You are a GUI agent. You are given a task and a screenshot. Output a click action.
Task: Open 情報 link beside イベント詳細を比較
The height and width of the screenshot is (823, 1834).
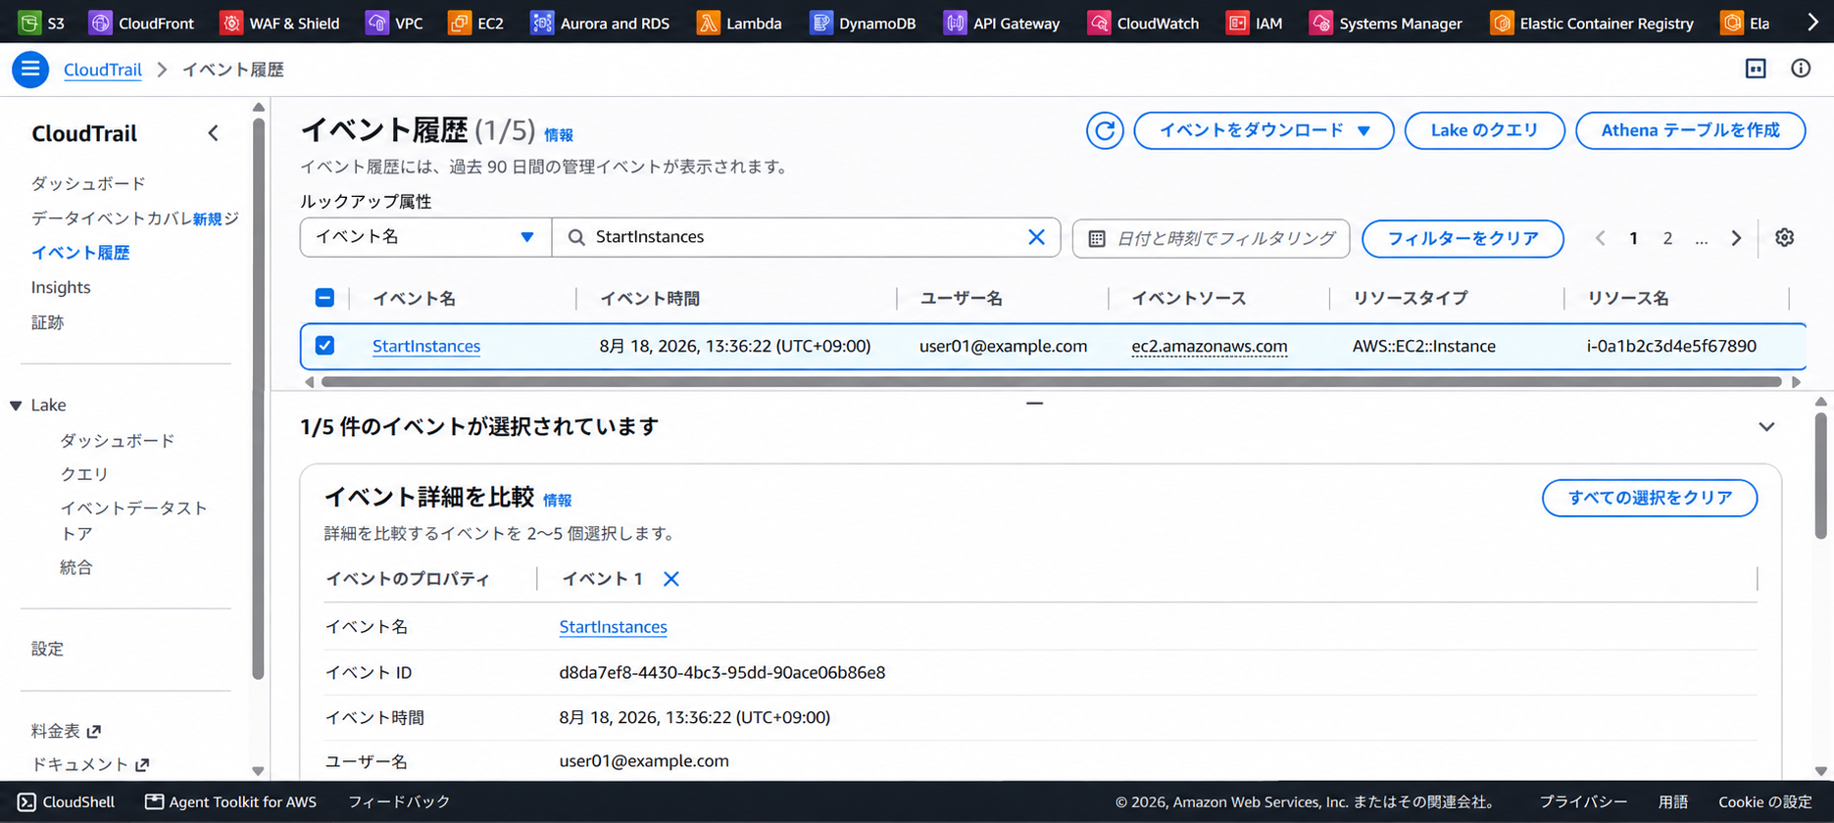[558, 501]
